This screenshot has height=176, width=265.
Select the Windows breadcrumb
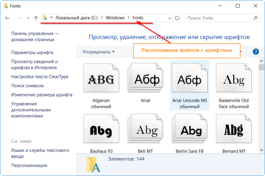click(115, 18)
